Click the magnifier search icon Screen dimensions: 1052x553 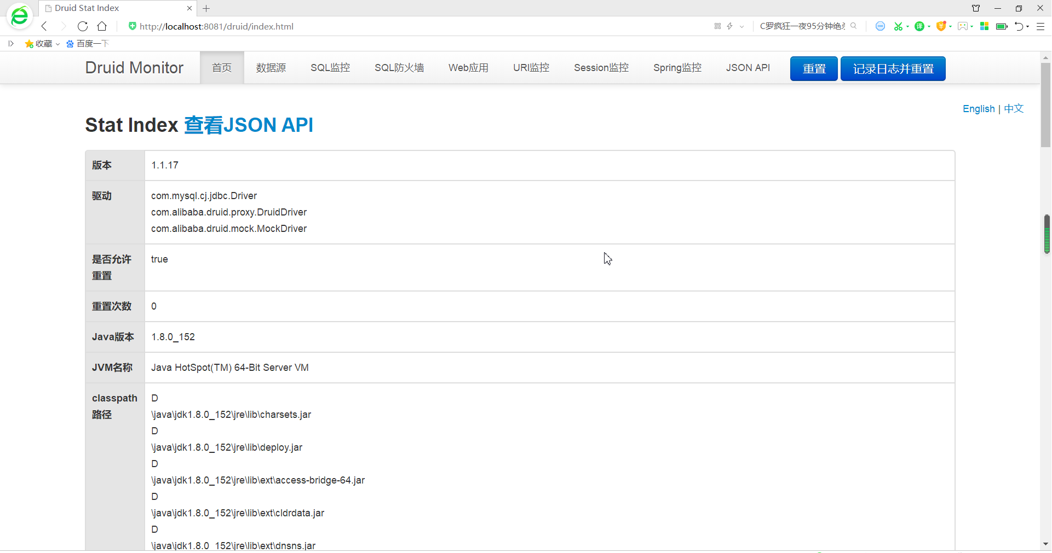(x=853, y=26)
